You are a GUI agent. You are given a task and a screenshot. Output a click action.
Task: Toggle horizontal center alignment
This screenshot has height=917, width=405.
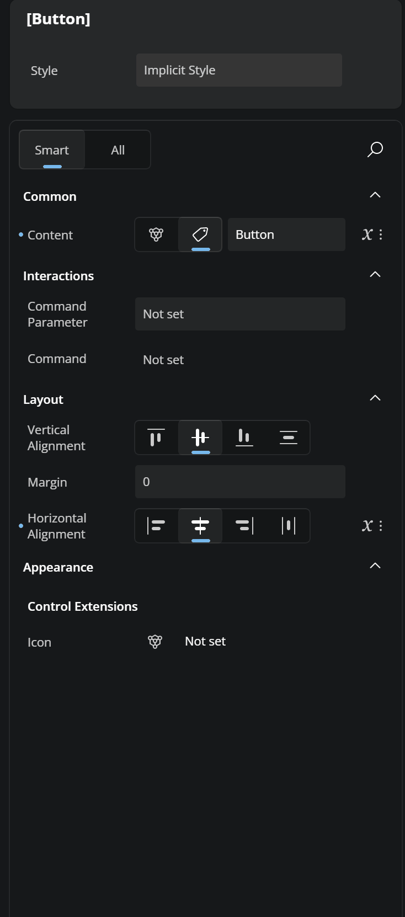tap(200, 526)
